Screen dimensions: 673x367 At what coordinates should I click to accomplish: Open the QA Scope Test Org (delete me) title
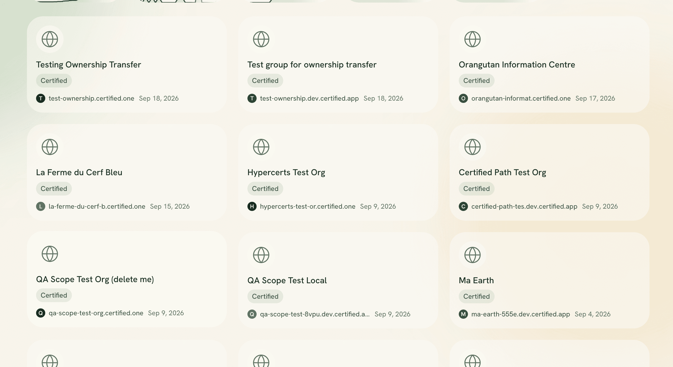click(95, 280)
